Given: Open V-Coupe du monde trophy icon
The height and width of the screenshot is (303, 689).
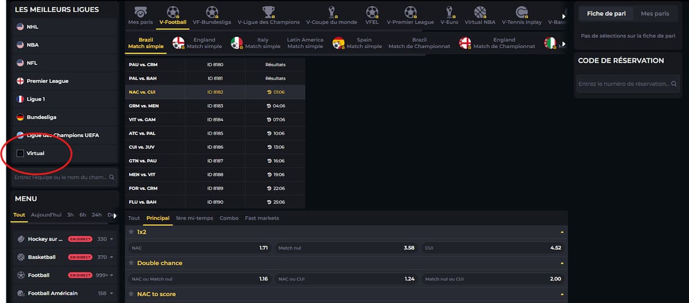Looking at the screenshot, I should (x=331, y=12).
